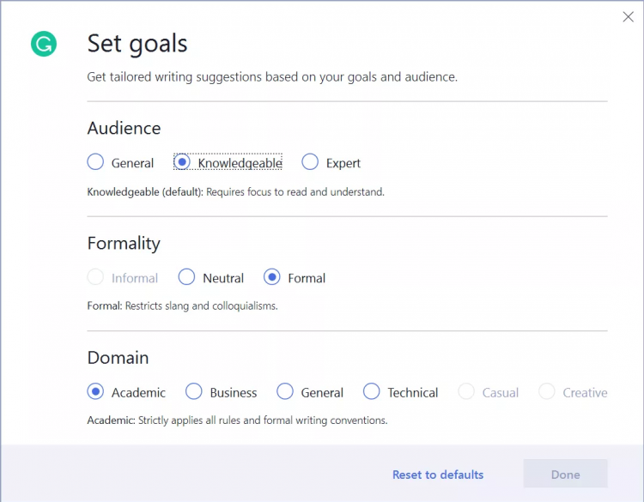
Task: Select Academic domain radio button
Action: [96, 392]
